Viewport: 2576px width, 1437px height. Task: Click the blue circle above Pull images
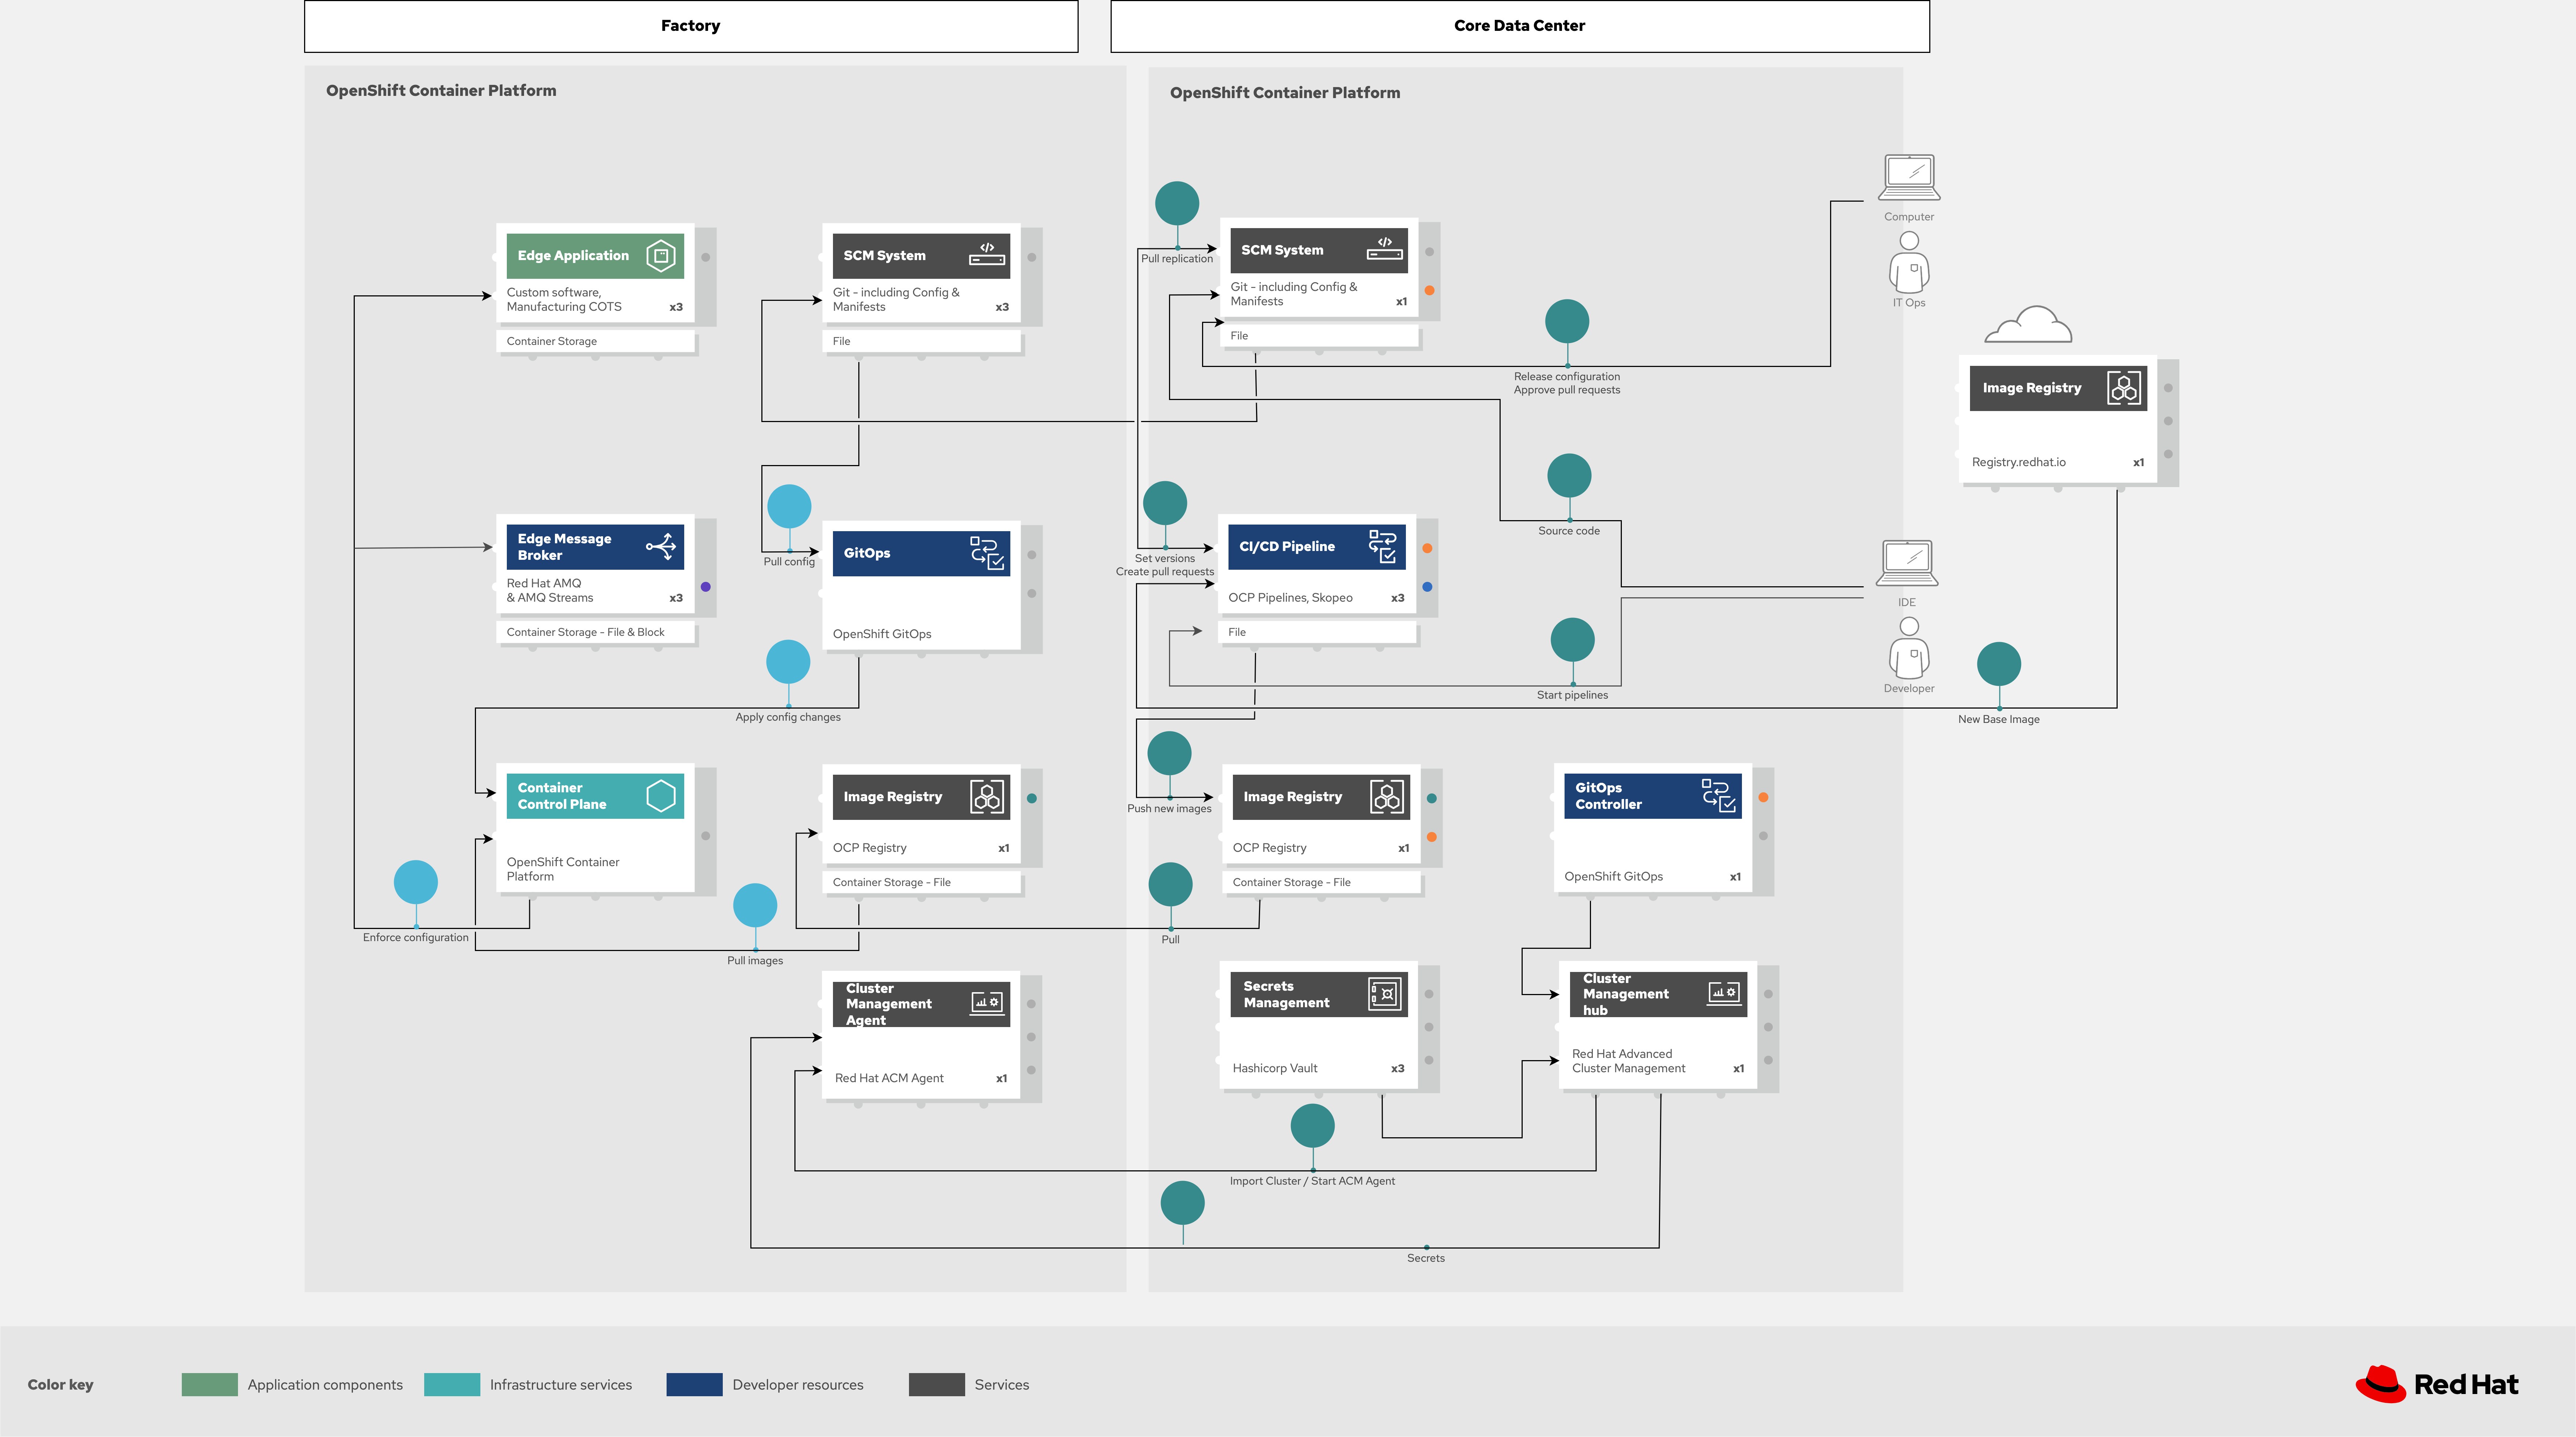point(755,905)
